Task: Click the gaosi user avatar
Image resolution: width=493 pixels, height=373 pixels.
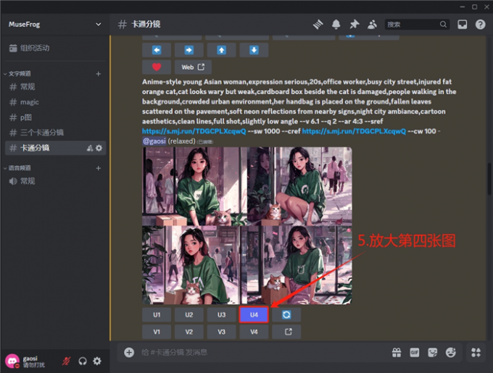Action: pos(12,361)
